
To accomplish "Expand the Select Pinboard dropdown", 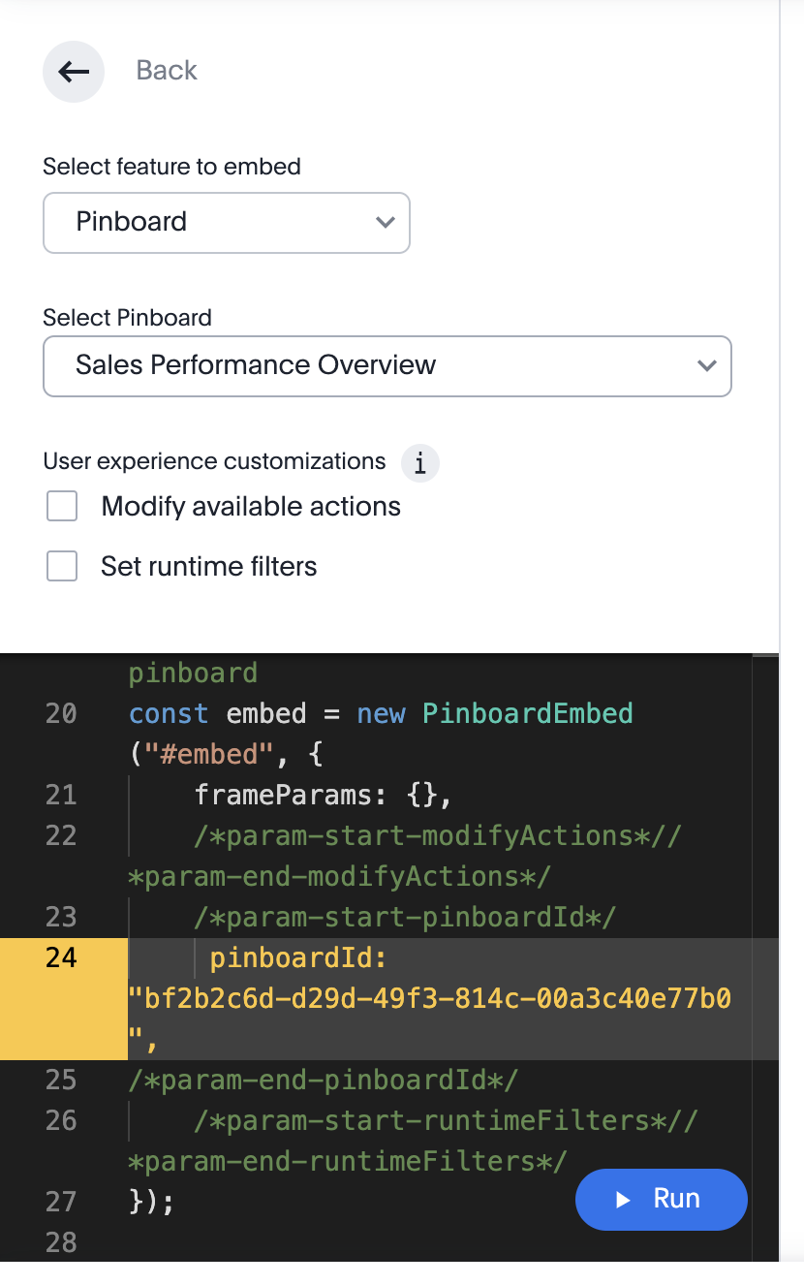I will coord(387,366).
